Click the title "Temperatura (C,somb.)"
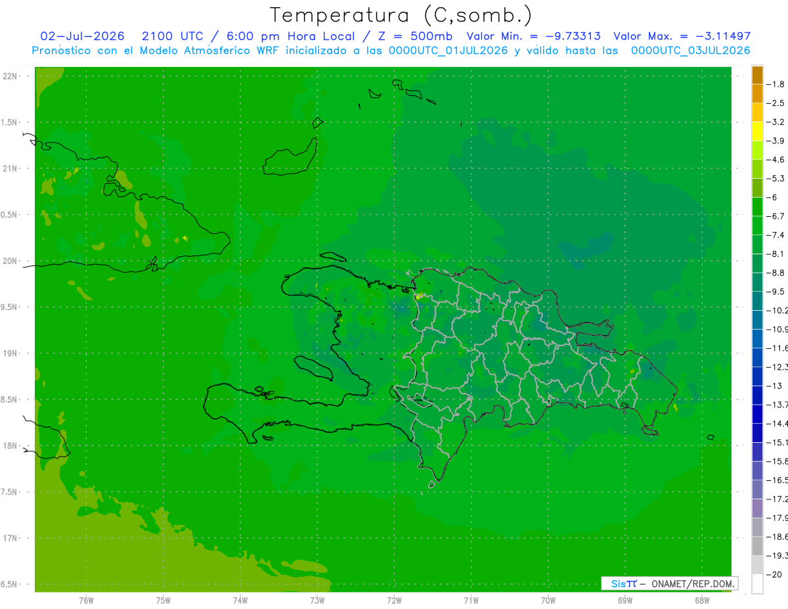 click(401, 16)
